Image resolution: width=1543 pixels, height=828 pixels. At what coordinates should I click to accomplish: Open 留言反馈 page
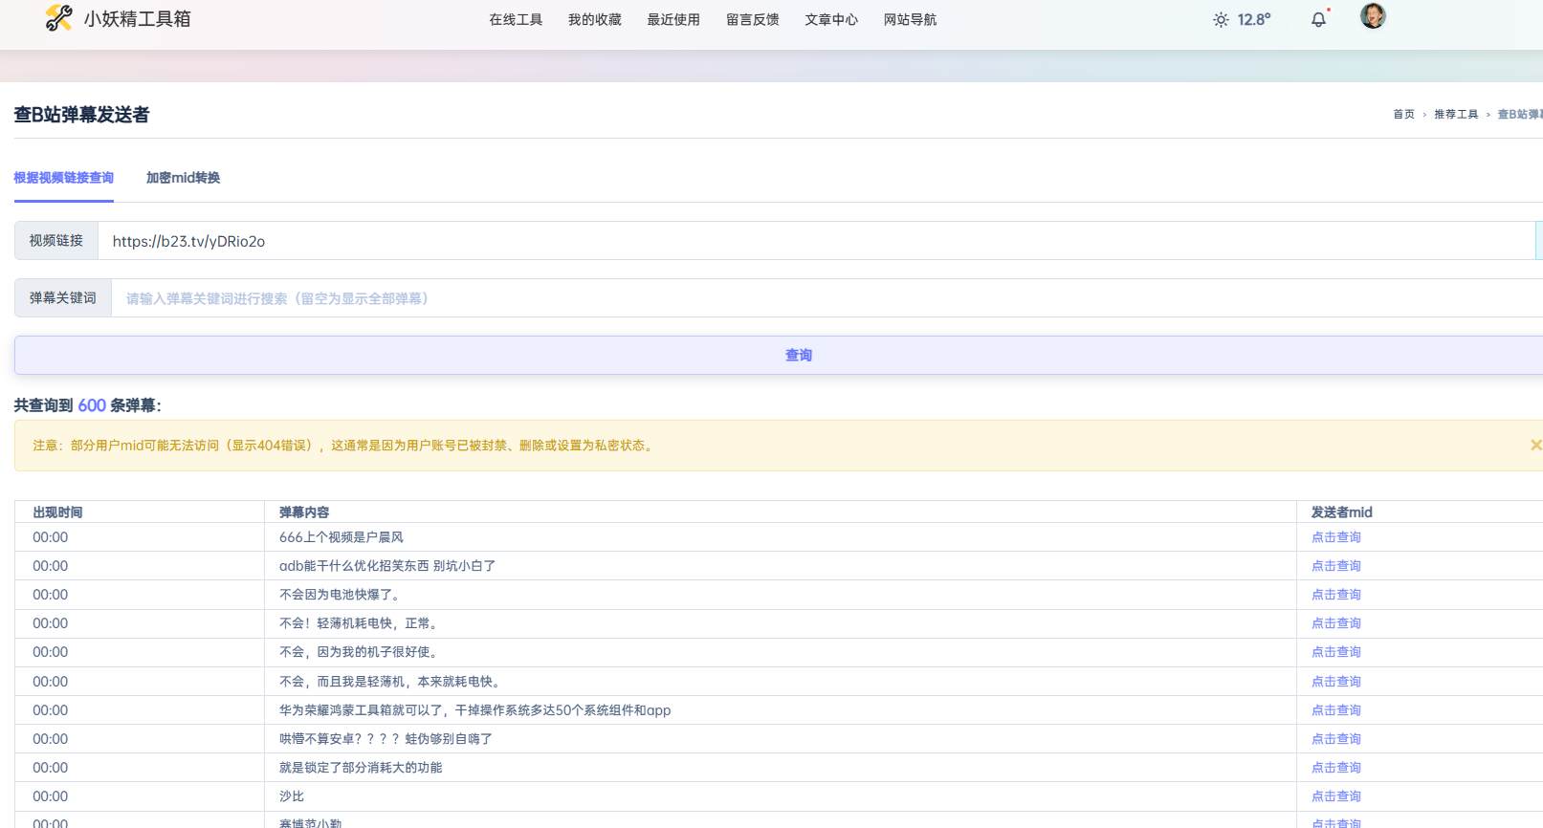tap(752, 20)
